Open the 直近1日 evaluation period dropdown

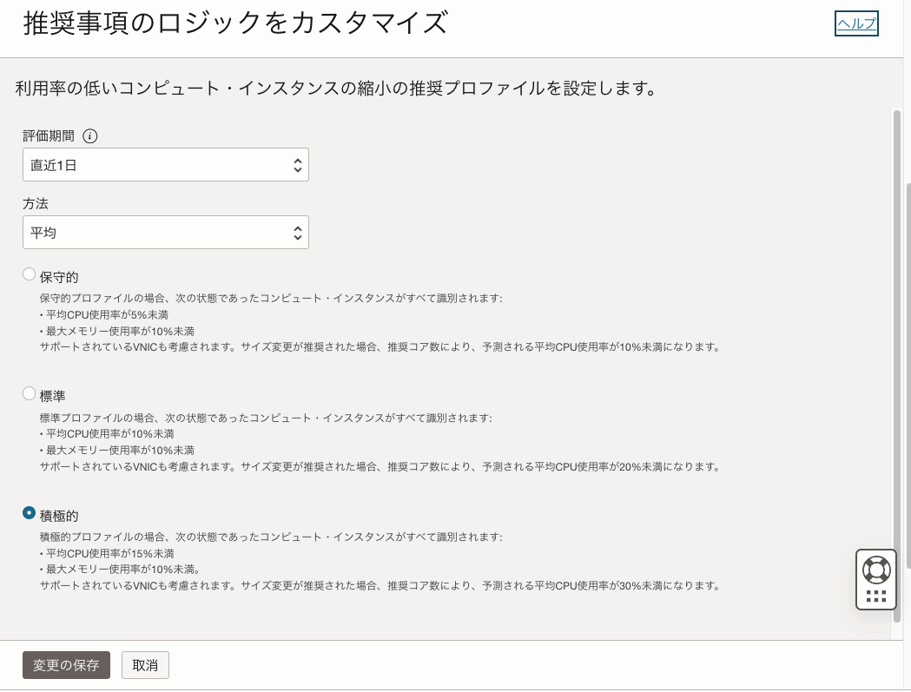pyautogui.click(x=156, y=164)
